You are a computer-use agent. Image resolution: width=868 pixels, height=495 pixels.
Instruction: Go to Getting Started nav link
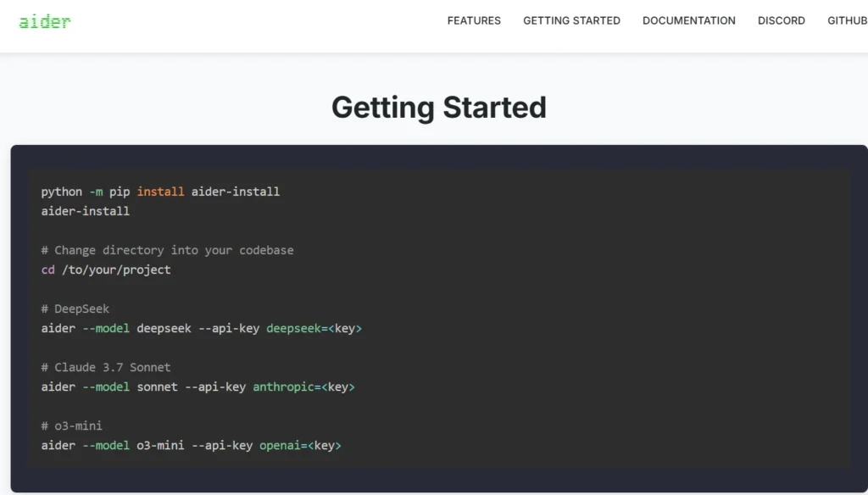pos(571,20)
